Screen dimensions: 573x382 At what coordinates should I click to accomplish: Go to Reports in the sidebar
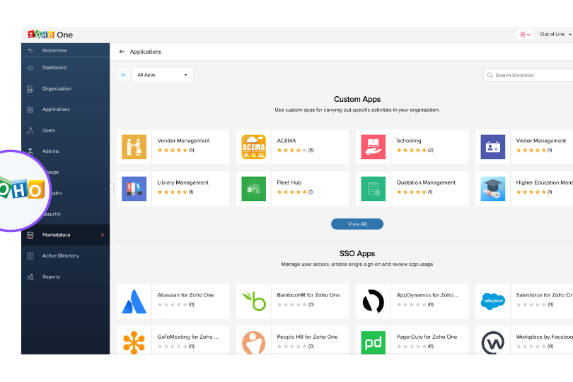51,277
